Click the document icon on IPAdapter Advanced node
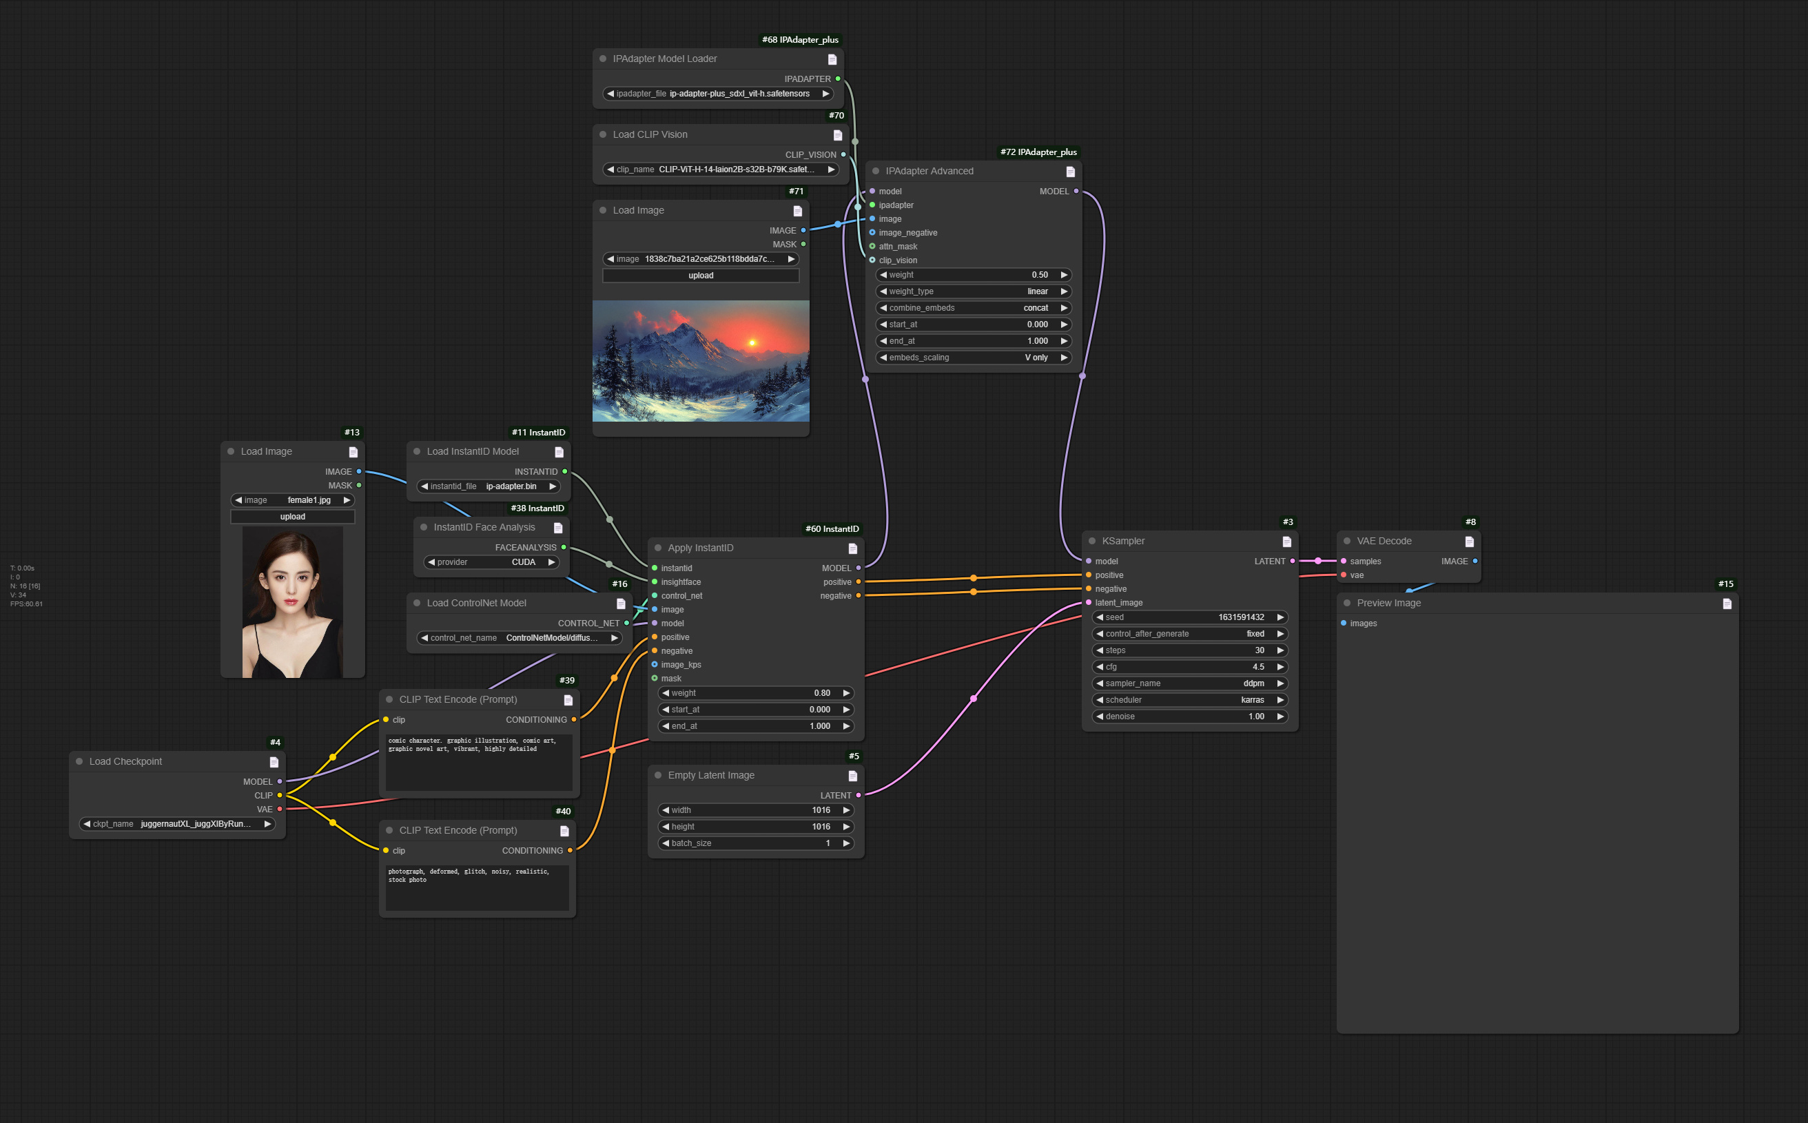 [1070, 171]
